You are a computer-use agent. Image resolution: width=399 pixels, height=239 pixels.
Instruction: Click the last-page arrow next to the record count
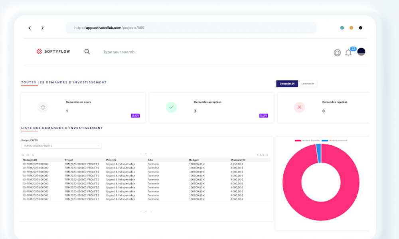(x=267, y=155)
